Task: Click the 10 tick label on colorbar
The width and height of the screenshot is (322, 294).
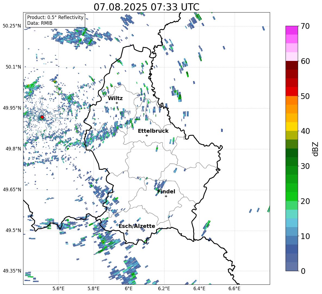Action: click(x=305, y=236)
